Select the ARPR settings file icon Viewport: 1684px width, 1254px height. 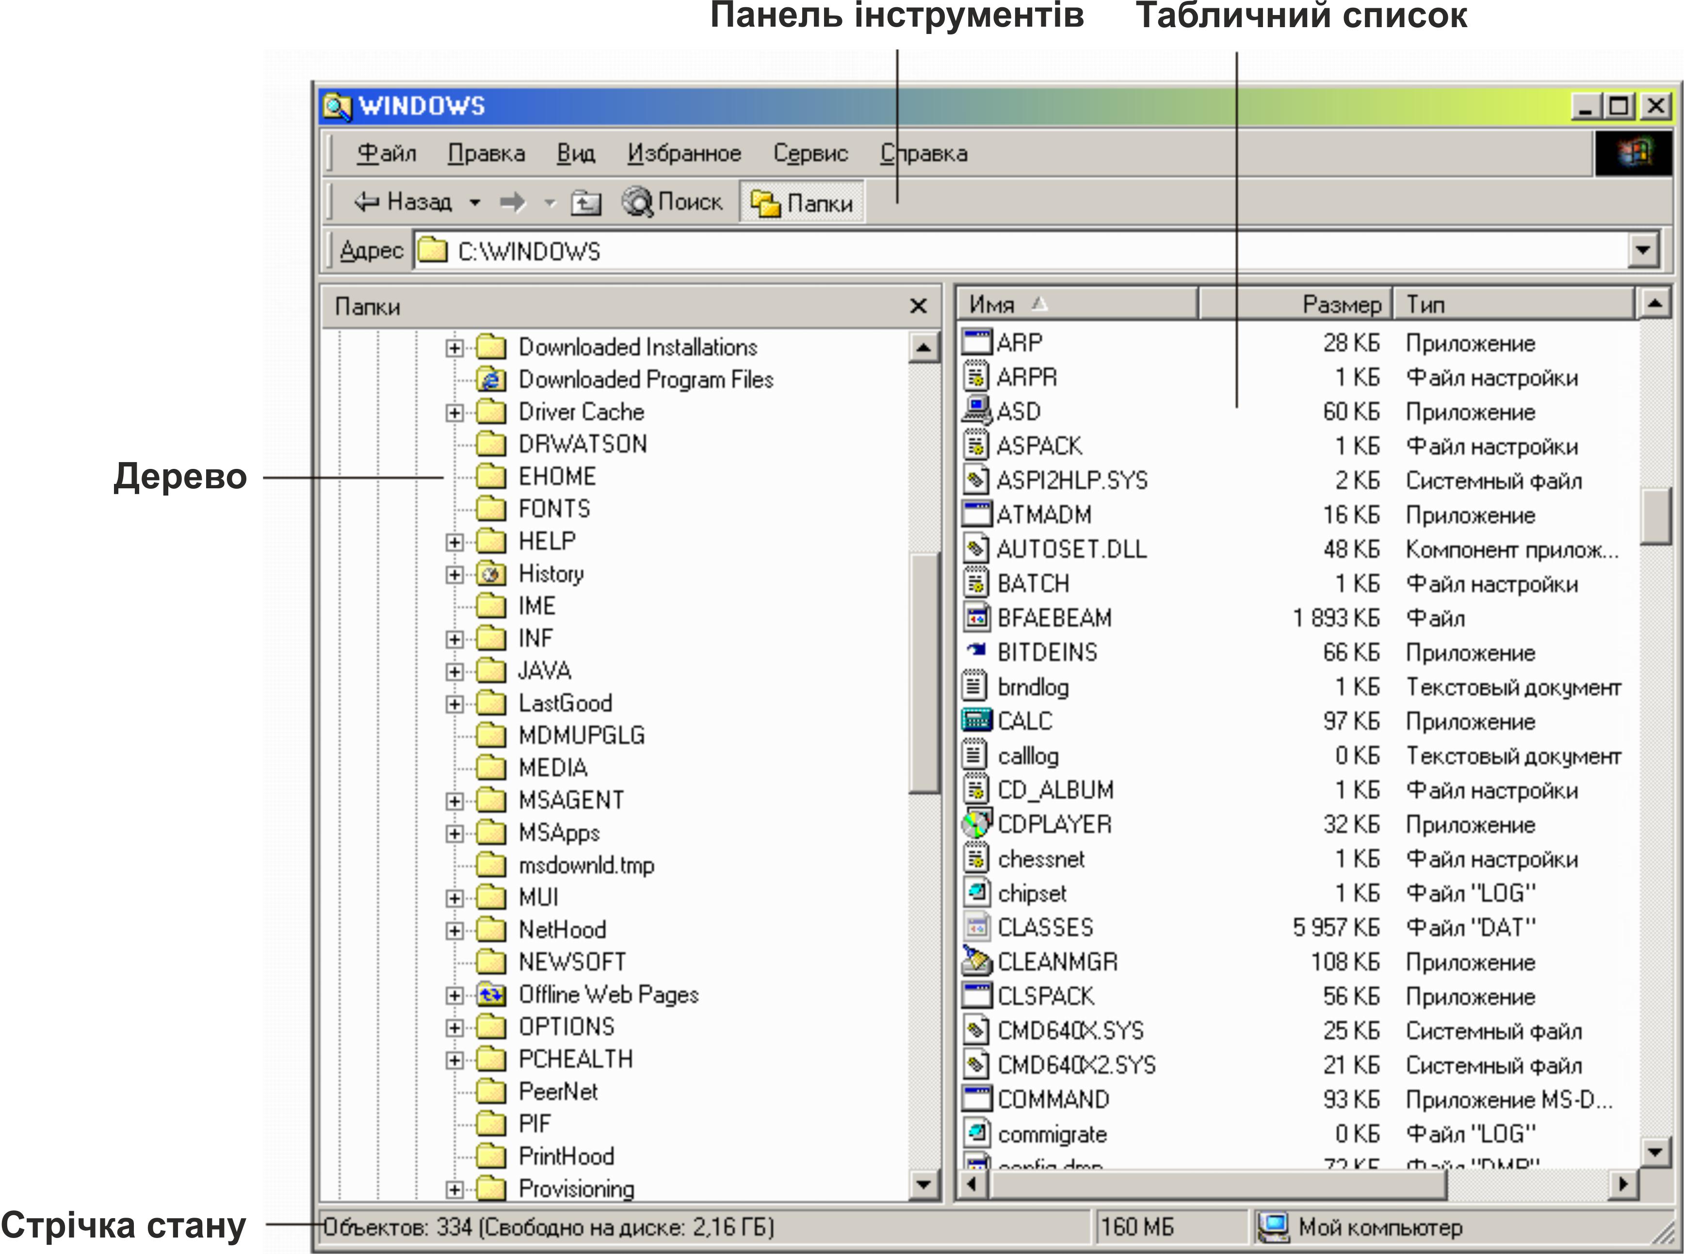[976, 376]
